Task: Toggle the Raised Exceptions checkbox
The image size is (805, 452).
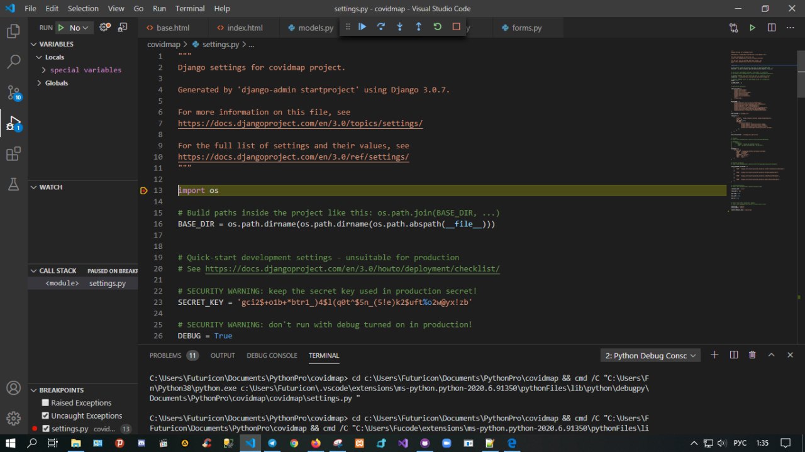Action: coord(45,403)
